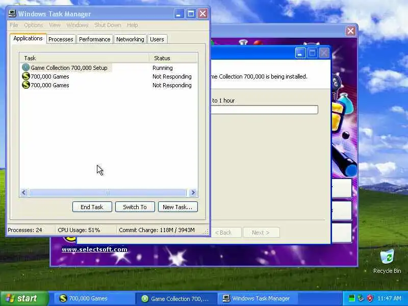Click the installer's disabled Back button
This screenshot has width=408, height=306.
[225, 233]
